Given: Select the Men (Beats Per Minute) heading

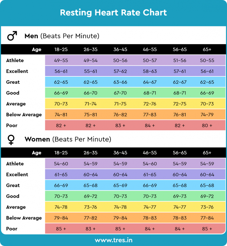Looking at the screenshot, I should tap(62, 36).
